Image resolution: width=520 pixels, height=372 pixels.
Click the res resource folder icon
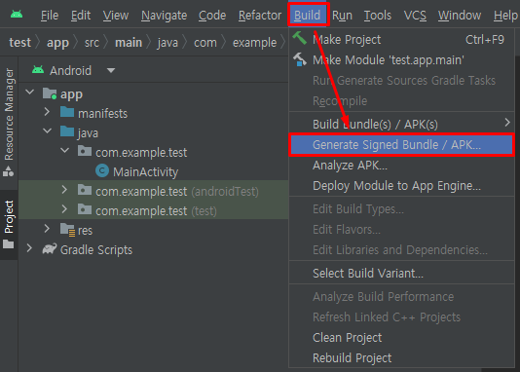[68, 230]
